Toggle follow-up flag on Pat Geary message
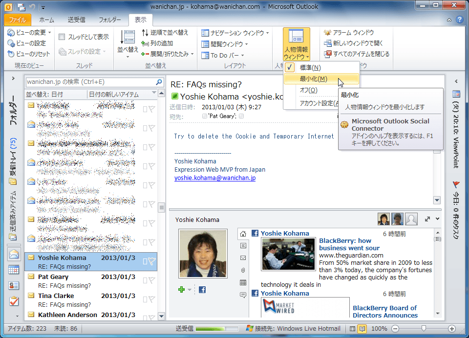This screenshot has width=469, height=338. (152, 280)
